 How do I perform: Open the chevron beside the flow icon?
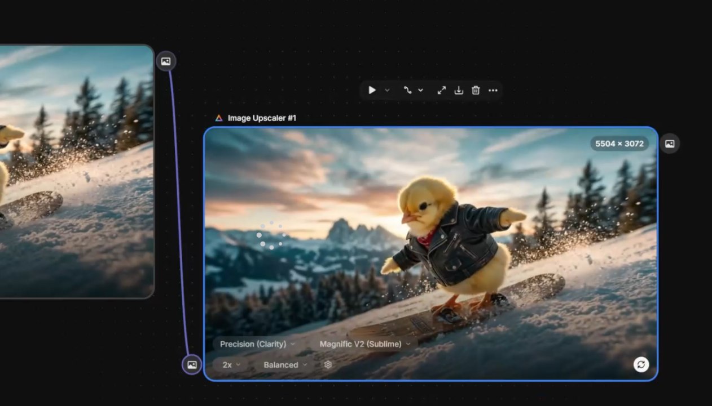pos(421,90)
